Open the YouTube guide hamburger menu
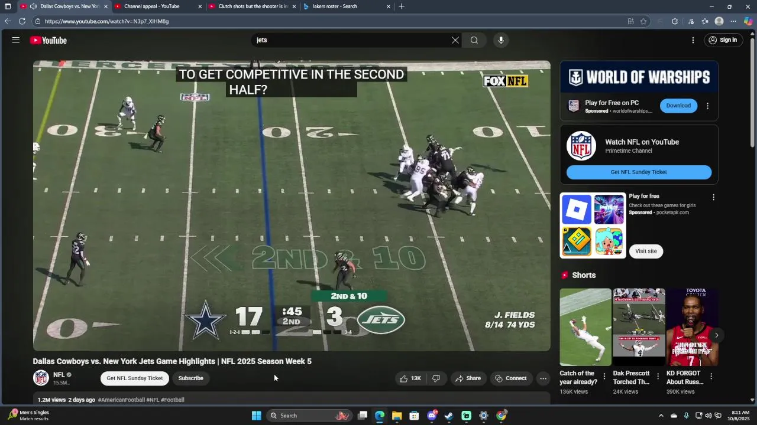Viewport: 757px width, 425px height. point(16,40)
